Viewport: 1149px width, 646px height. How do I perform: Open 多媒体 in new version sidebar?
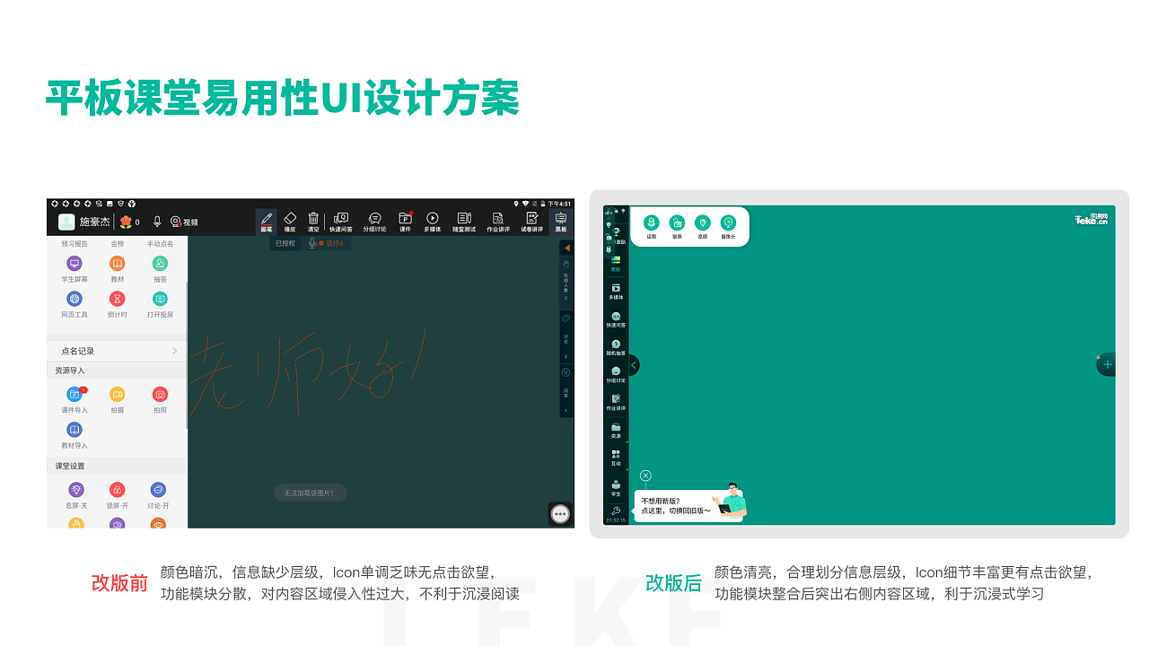pos(616,292)
